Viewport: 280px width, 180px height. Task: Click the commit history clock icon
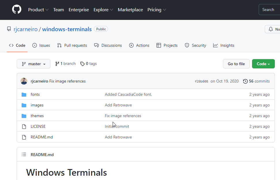pyautogui.click(x=245, y=81)
